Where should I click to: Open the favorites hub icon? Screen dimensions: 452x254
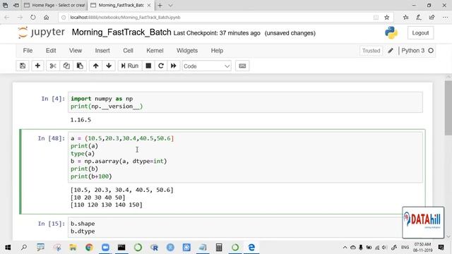(x=406, y=17)
